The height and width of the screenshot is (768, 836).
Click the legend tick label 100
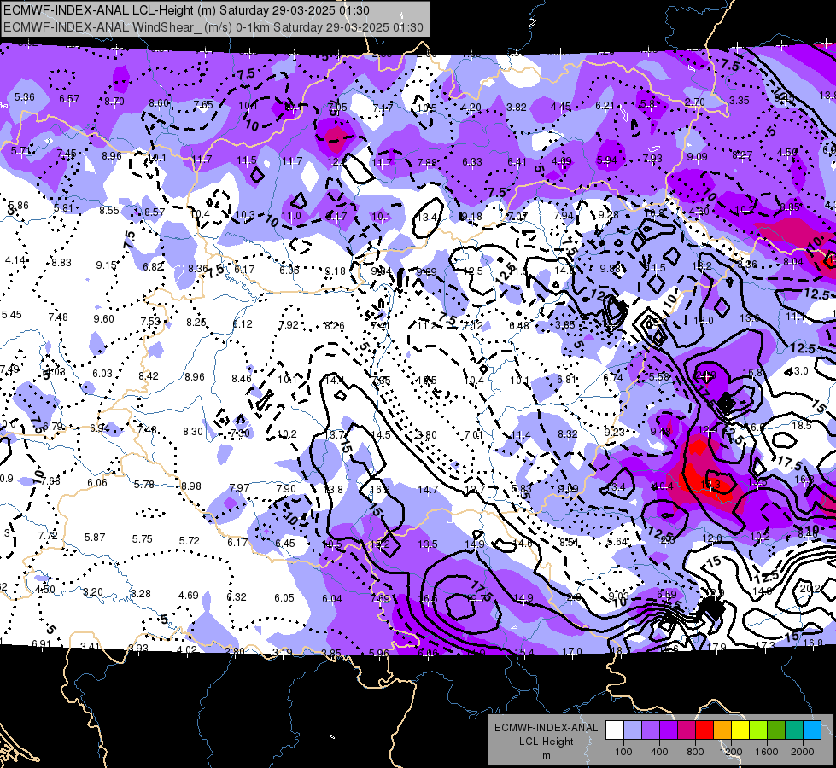click(623, 752)
